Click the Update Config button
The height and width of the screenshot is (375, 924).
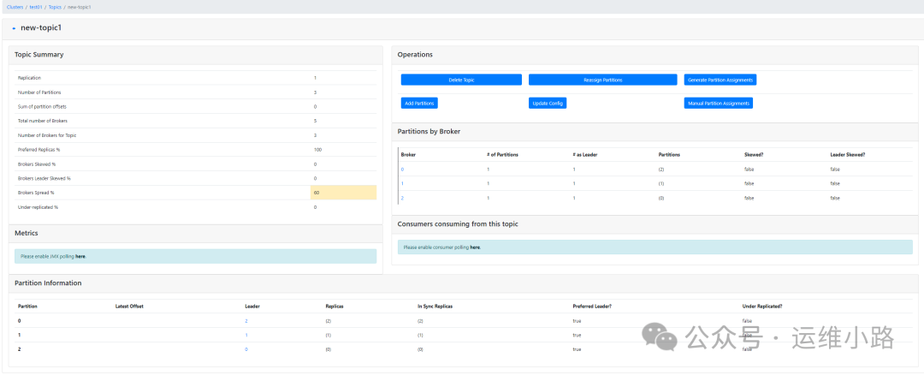tap(548, 104)
